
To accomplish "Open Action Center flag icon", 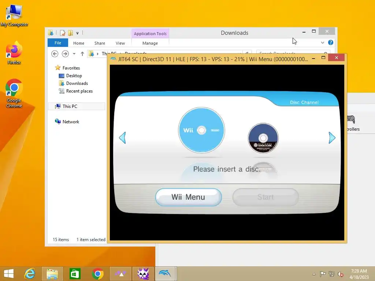I will pyautogui.click(x=323, y=274).
